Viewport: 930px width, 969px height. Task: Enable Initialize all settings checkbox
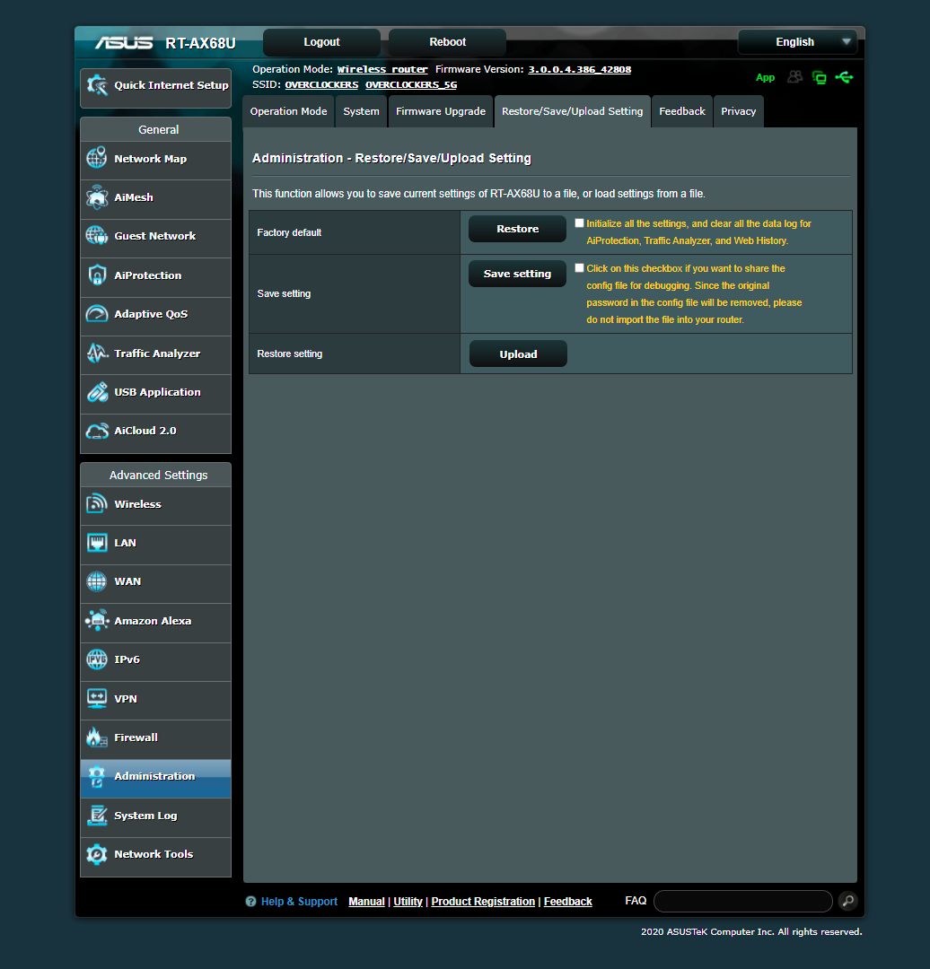coord(579,223)
